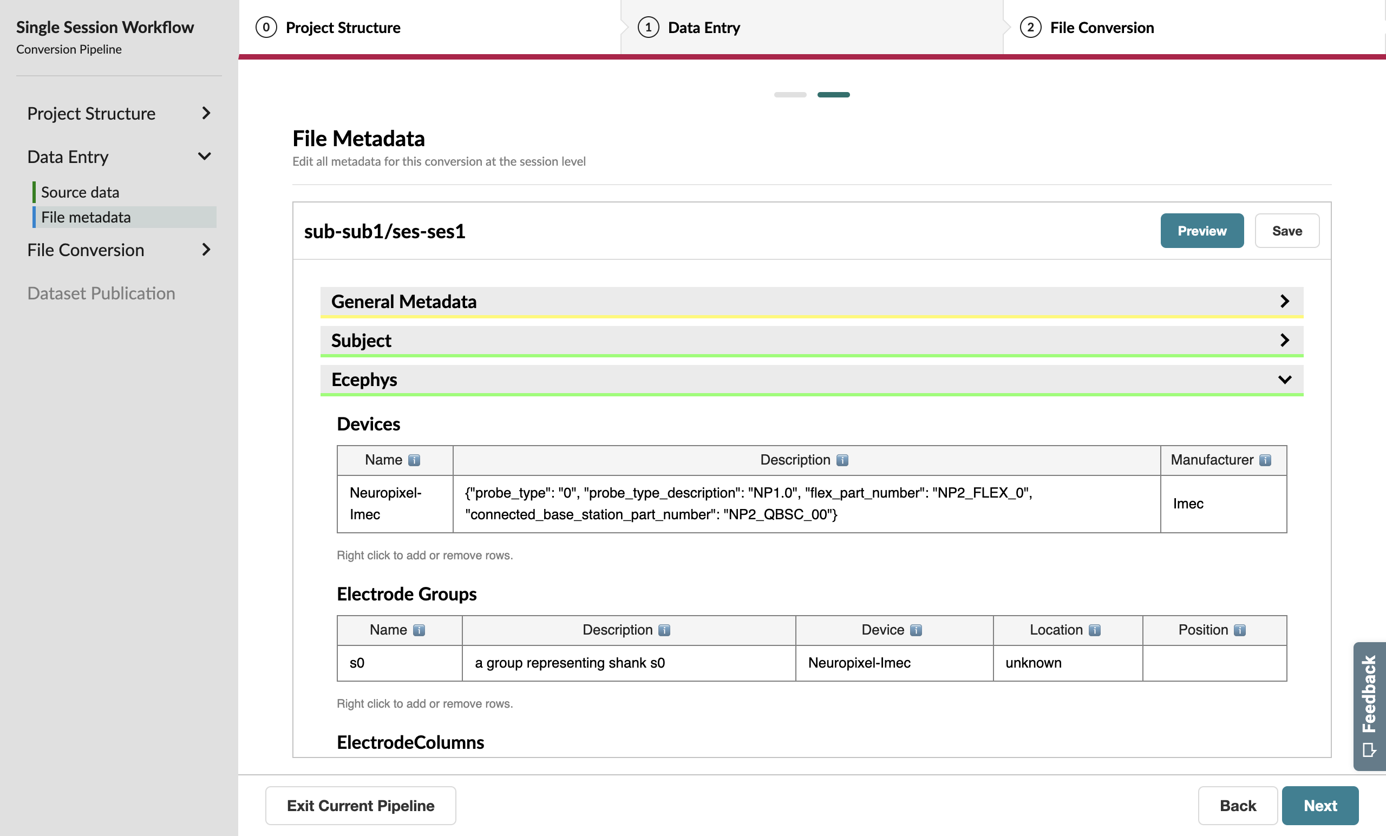This screenshot has width=1386, height=836.
Task: Expand the General Metadata accordion
Action: [x=811, y=302]
